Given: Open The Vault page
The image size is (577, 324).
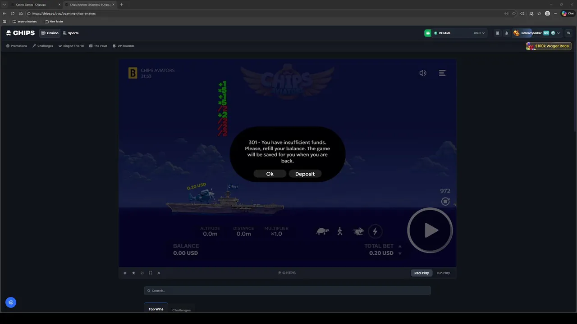Looking at the screenshot, I should (98, 46).
